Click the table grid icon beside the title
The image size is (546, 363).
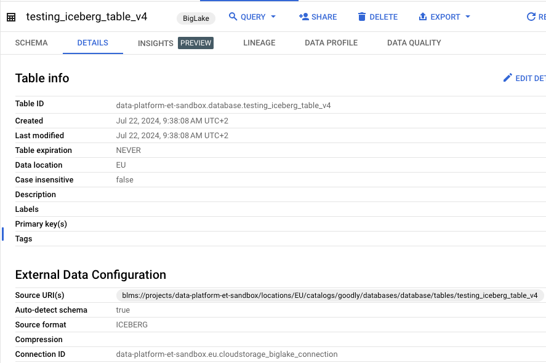coord(11,17)
